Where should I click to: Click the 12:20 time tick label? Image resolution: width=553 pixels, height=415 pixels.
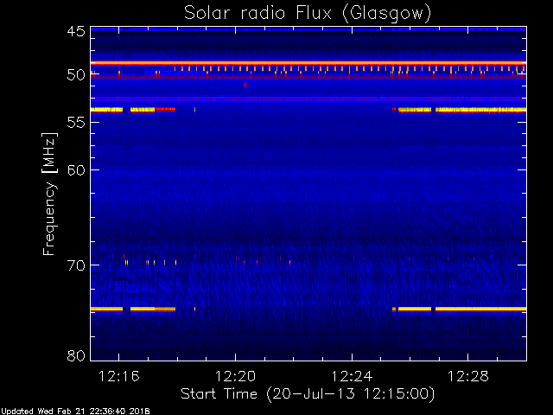pyautogui.click(x=235, y=377)
